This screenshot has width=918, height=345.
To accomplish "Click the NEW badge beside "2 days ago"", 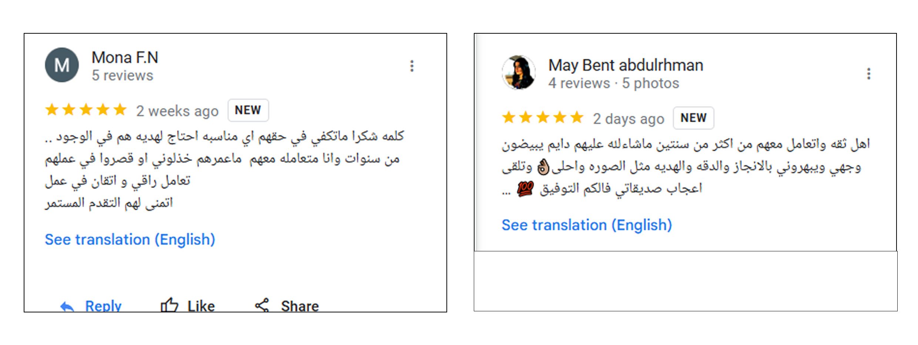I will [693, 118].
